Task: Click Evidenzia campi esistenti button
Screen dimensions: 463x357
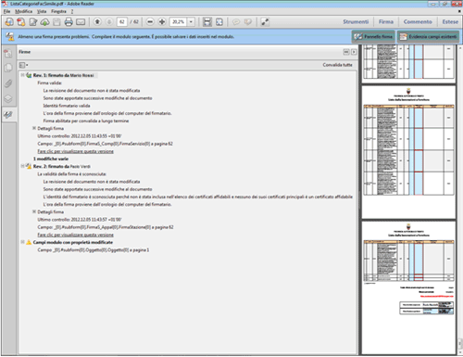Action: pos(428,37)
